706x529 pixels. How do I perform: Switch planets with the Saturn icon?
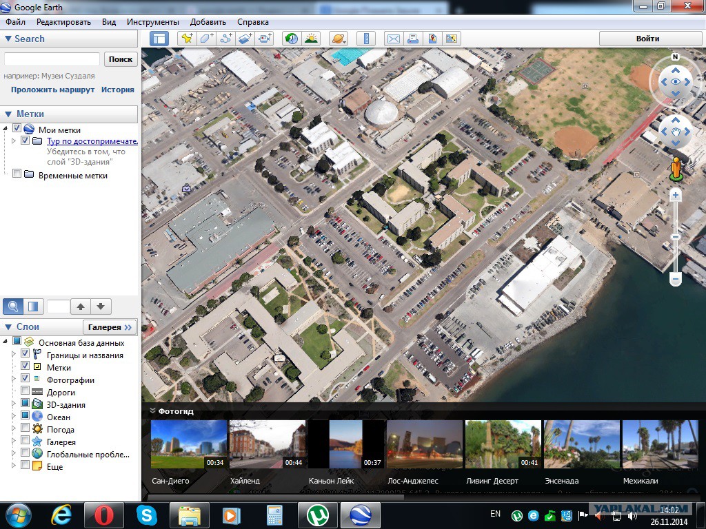pos(338,39)
